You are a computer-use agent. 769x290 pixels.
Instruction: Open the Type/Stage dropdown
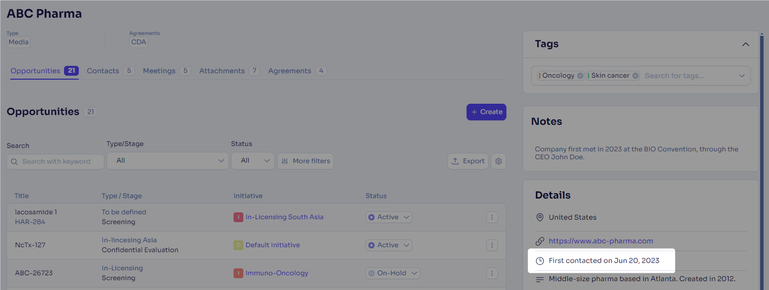tap(167, 161)
